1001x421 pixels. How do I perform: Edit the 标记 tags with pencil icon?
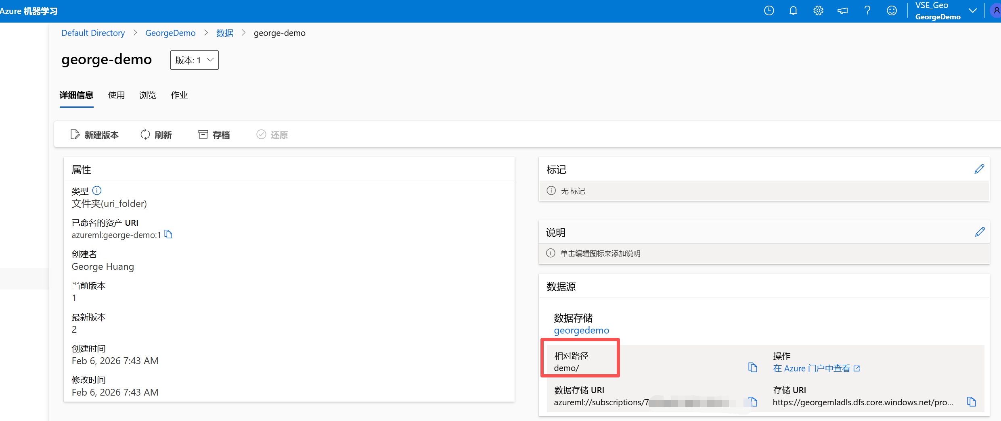(x=980, y=169)
